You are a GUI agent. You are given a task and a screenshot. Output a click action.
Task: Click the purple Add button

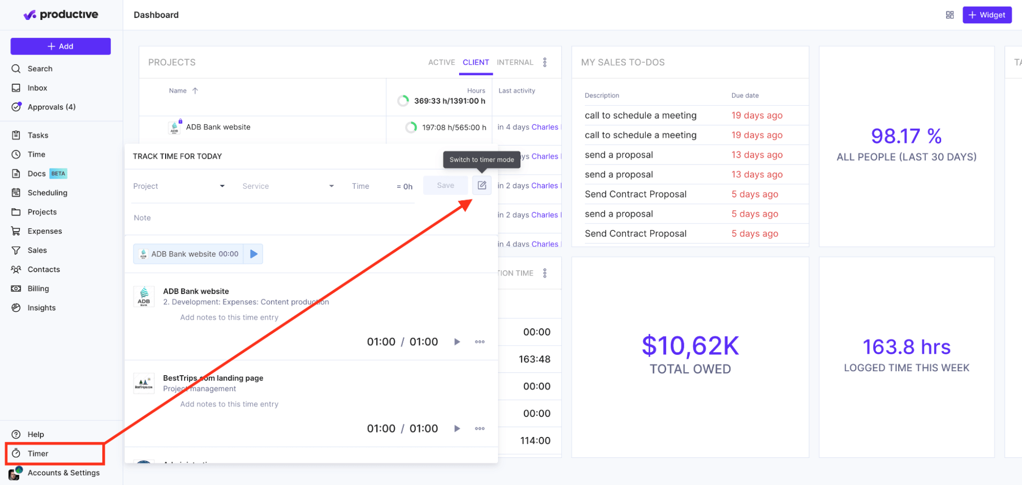coord(60,46)
